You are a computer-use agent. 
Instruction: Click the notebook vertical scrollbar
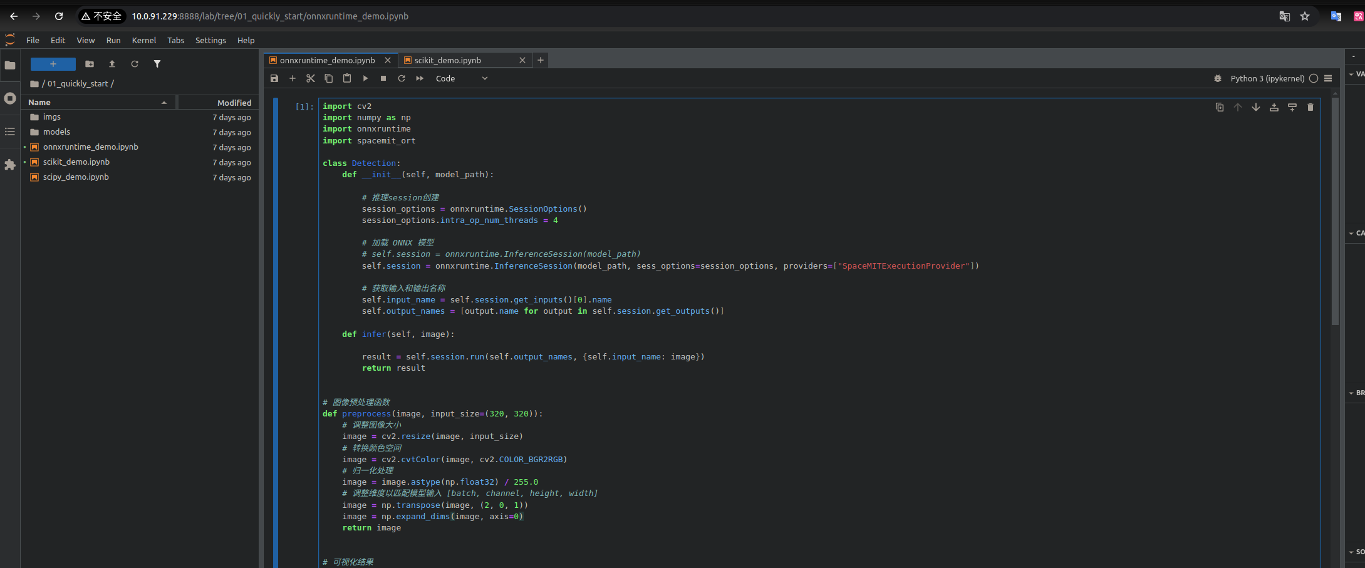pyautogui.click(x=1335, y=213)
